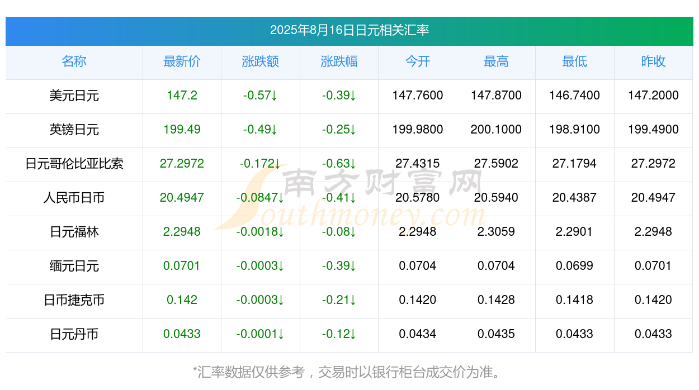Click change amount -0.0018↓
699x390 pixels.
click(261, 232)
